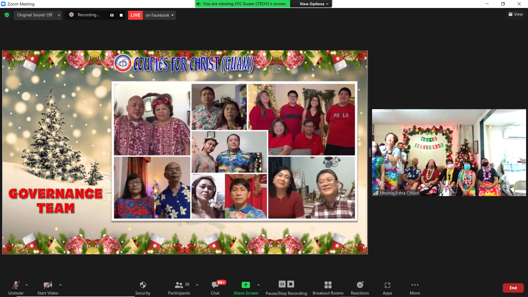Image resolution: width=528 pixels, height=297 pixels.
Task: Click the green Share Screen icon
Action: click(246, 285)
